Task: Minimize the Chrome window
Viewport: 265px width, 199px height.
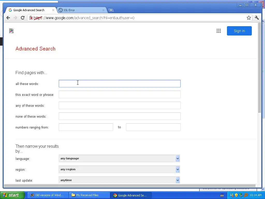Action: tap(240, 5)
